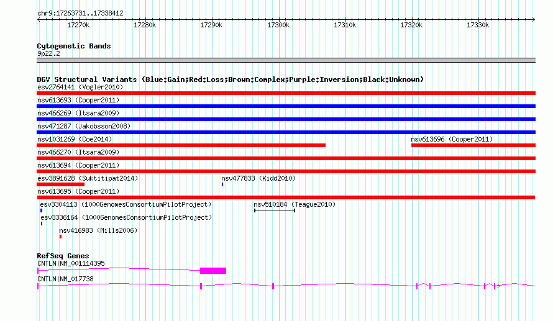Open the nsv477833 (Kidd2010) label
553x321 pixels.
pyautogui.click(x=258, y=178)
